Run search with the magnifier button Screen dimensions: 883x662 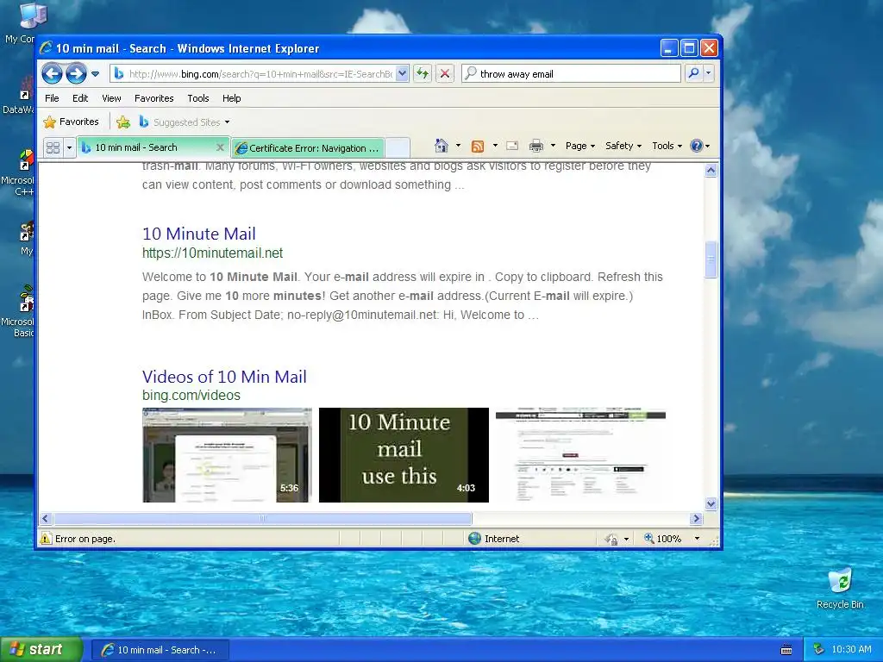[x=694, y=73]
